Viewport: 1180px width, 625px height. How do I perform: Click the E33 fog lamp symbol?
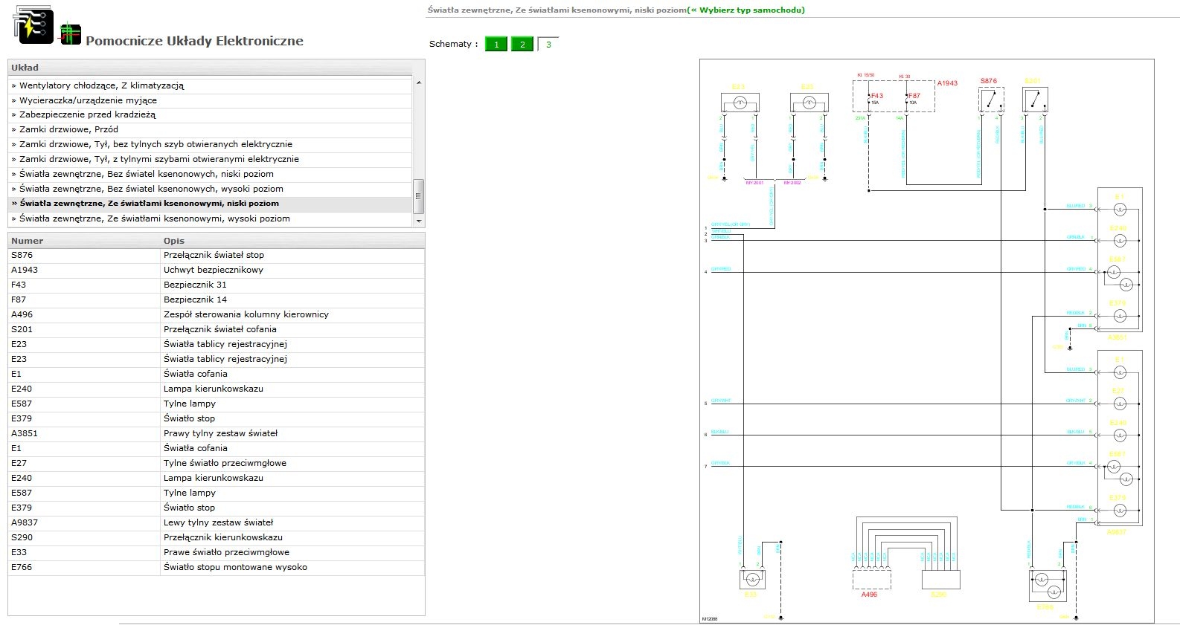751,579
